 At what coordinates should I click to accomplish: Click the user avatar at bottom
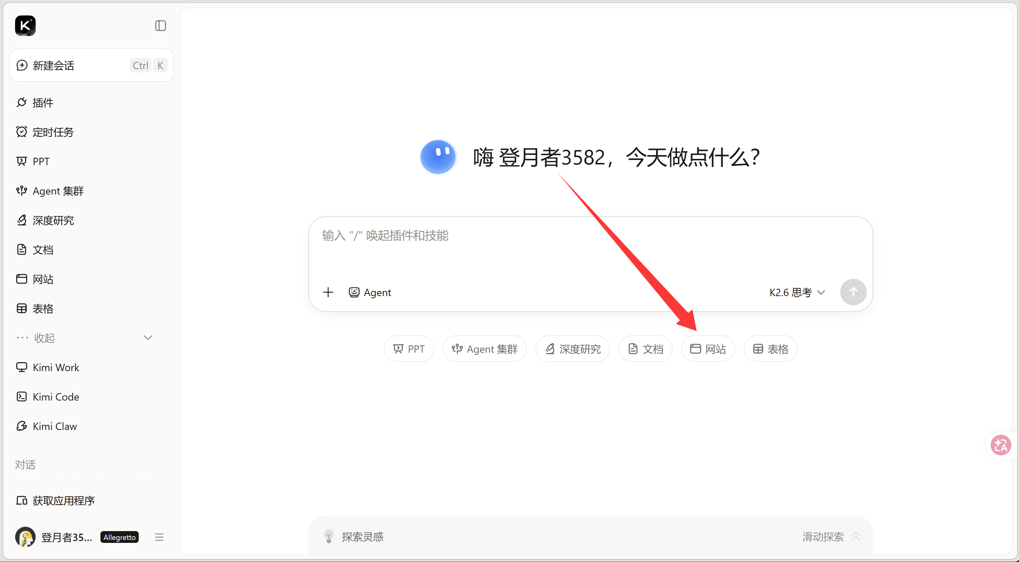point(25,537)
